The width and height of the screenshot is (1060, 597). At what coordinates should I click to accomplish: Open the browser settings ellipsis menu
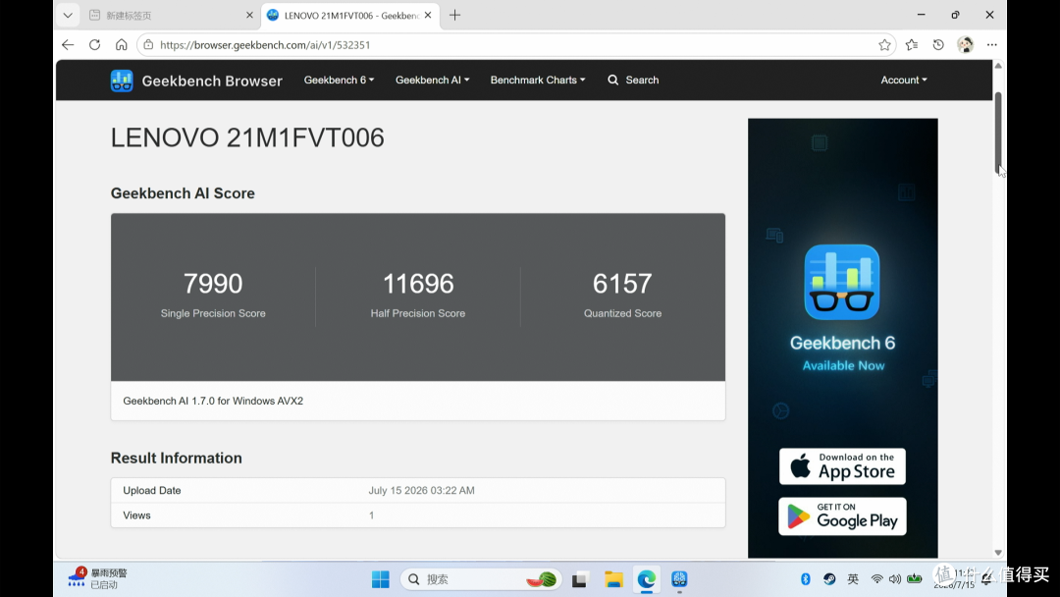[991, 44]
